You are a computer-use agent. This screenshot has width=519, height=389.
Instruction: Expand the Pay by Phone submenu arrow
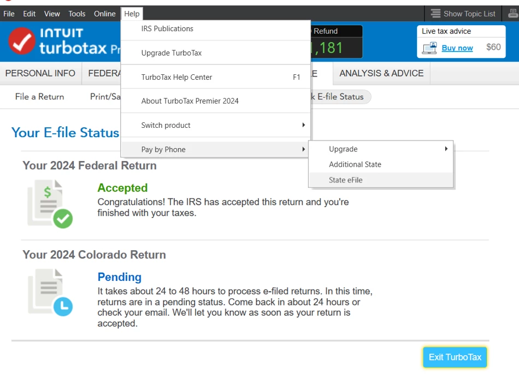304,149
